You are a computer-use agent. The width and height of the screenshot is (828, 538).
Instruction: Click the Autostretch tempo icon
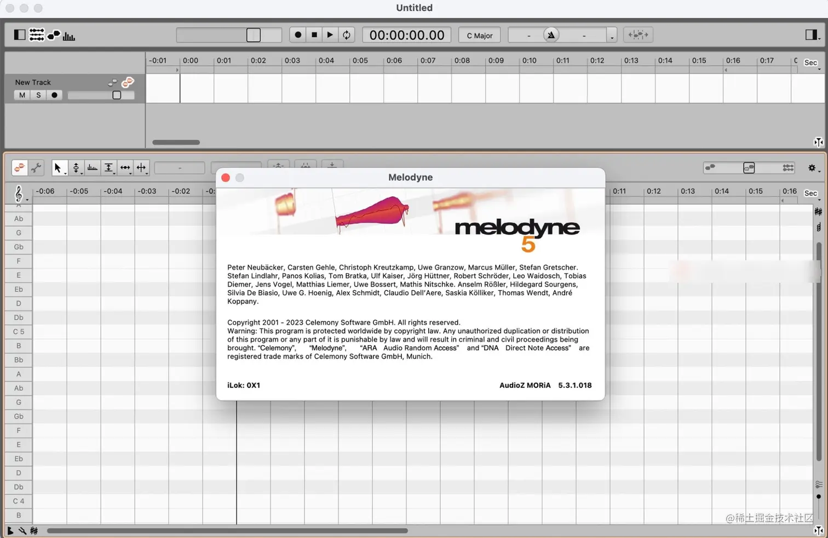[638, 35]
